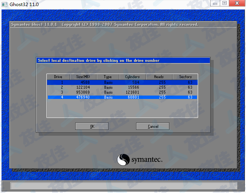Click the OK button

coord(92,126)
